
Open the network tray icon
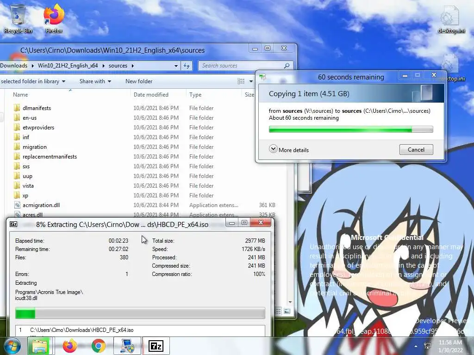(428, 346)
